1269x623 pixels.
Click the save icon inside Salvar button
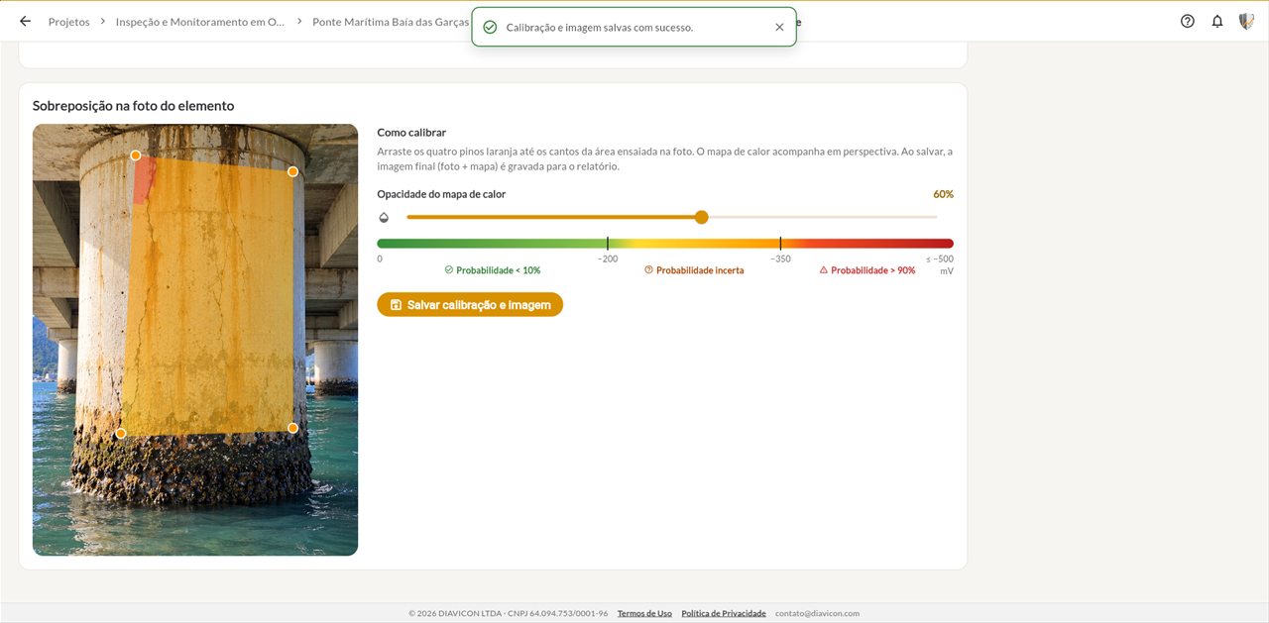click(x=396, y=305)
